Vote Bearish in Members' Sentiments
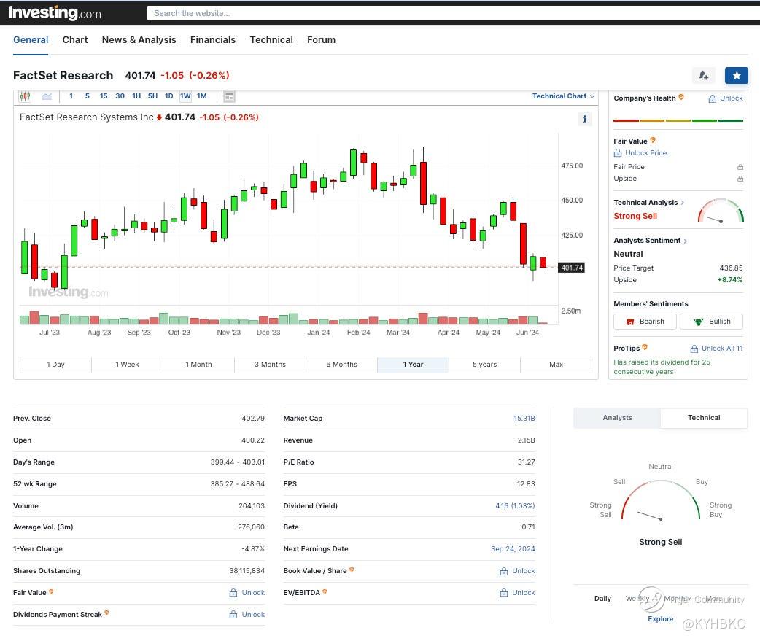 645,322
